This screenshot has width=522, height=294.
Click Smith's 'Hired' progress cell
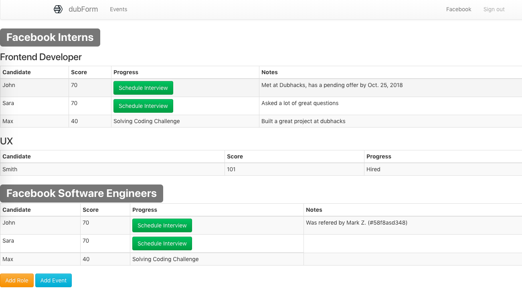pos(373,169)
